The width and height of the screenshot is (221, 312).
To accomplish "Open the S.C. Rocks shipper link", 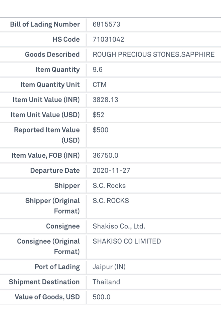I will click(x=109, y=186).
